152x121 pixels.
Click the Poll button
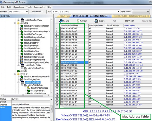click(x=115, y=21)
